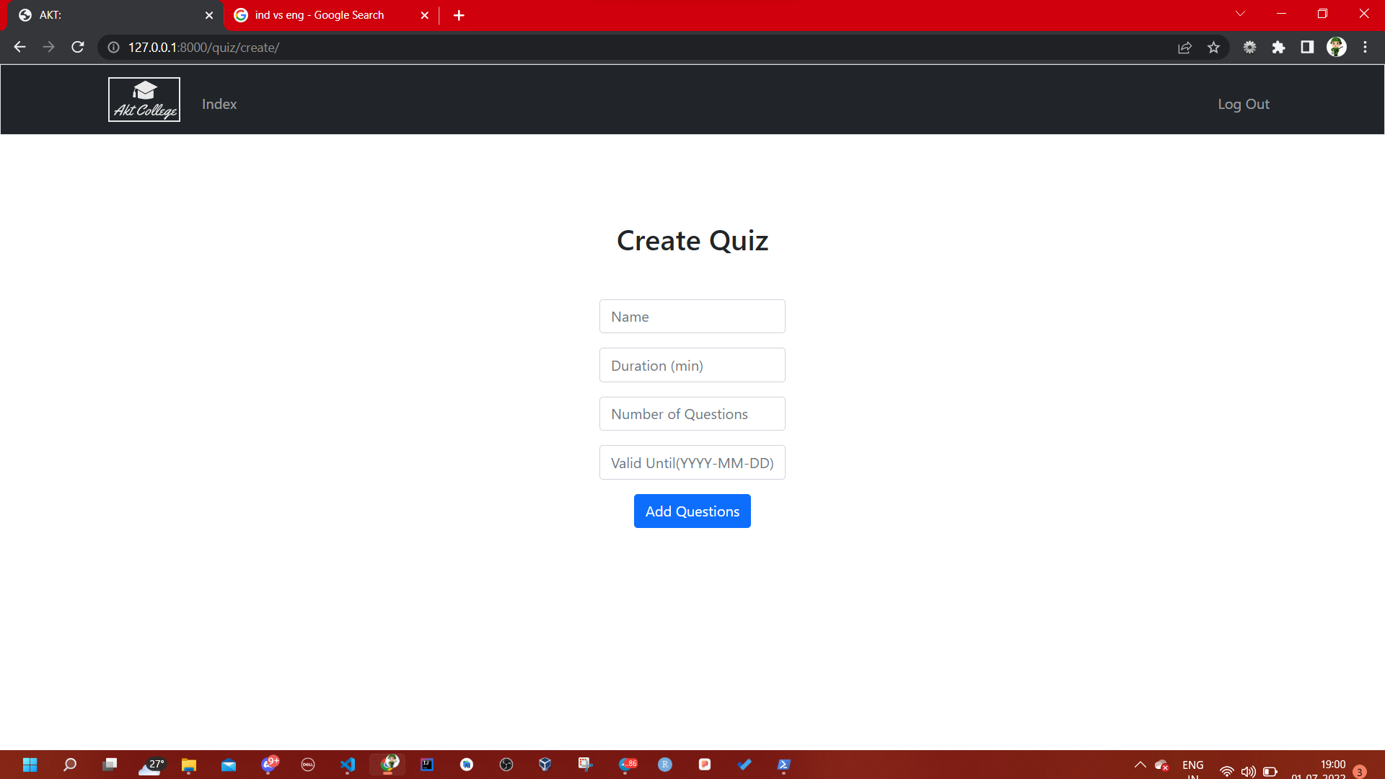
Task: Click the Duration (min) field
Action: (692, 365)
